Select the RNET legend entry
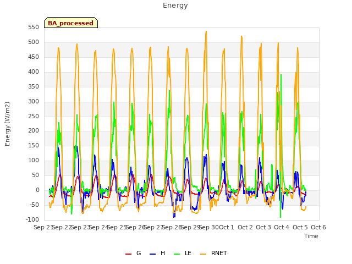352x264 pixels. (x=213, y=253)
